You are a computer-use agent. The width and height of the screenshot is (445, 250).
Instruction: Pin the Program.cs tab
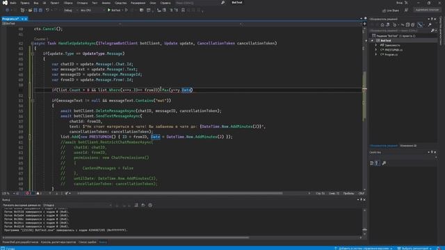[22, 19]
